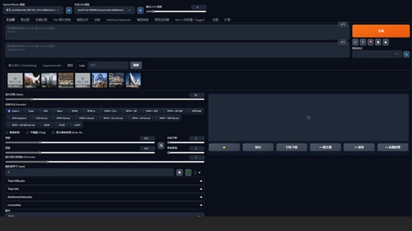Screen dimensions: 412x231
Task: Refresh the preset styles list
Action: (x=406, y=55)
